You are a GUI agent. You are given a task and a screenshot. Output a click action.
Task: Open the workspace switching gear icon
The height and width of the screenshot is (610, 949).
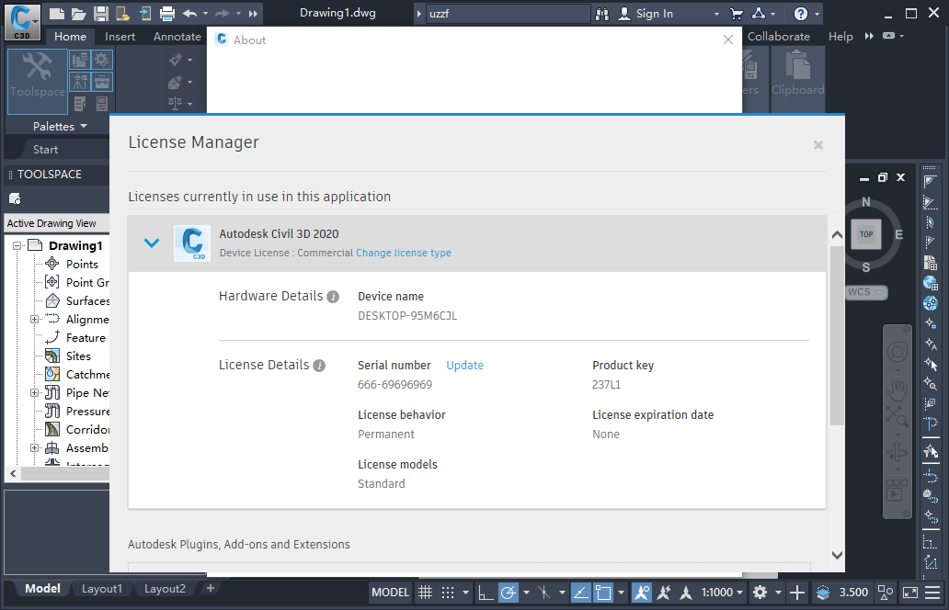[760, 593]
